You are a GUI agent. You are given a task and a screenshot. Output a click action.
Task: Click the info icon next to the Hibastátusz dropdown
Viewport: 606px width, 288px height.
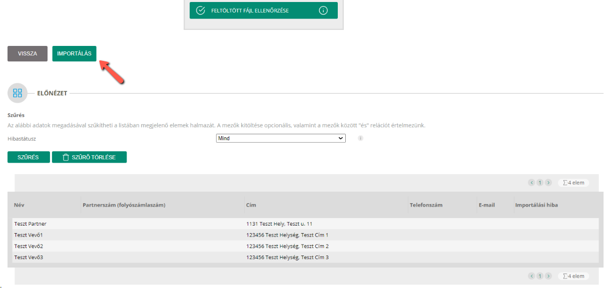tap(360, 138)
